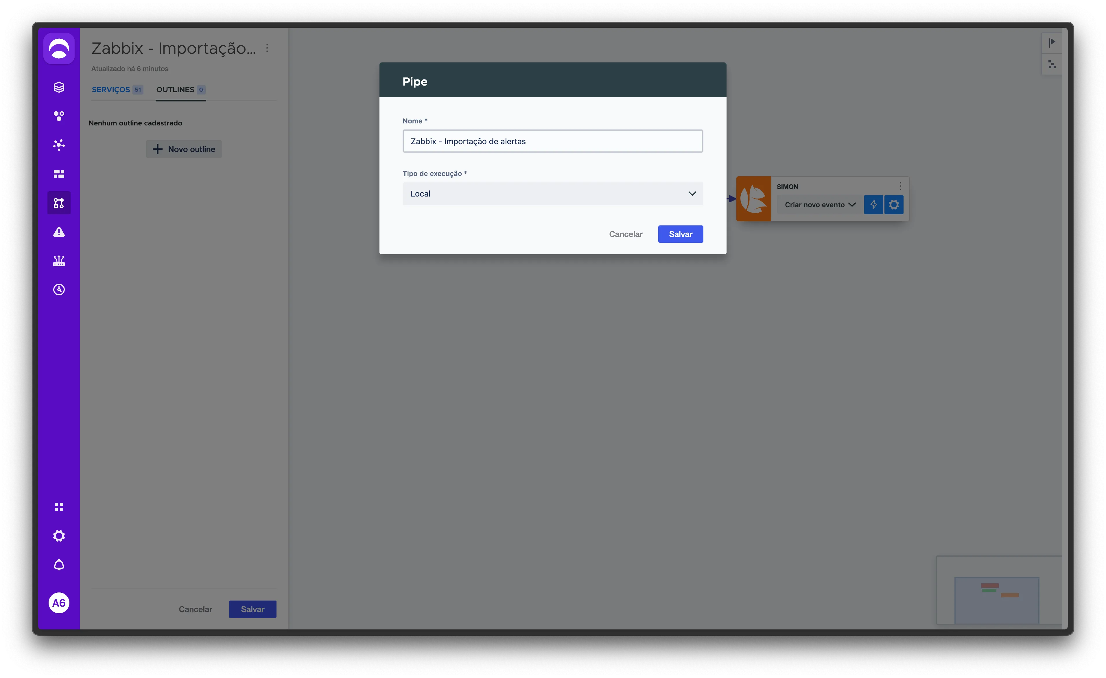
Task: Open the A6 user avatar
Action: point(59,603)
